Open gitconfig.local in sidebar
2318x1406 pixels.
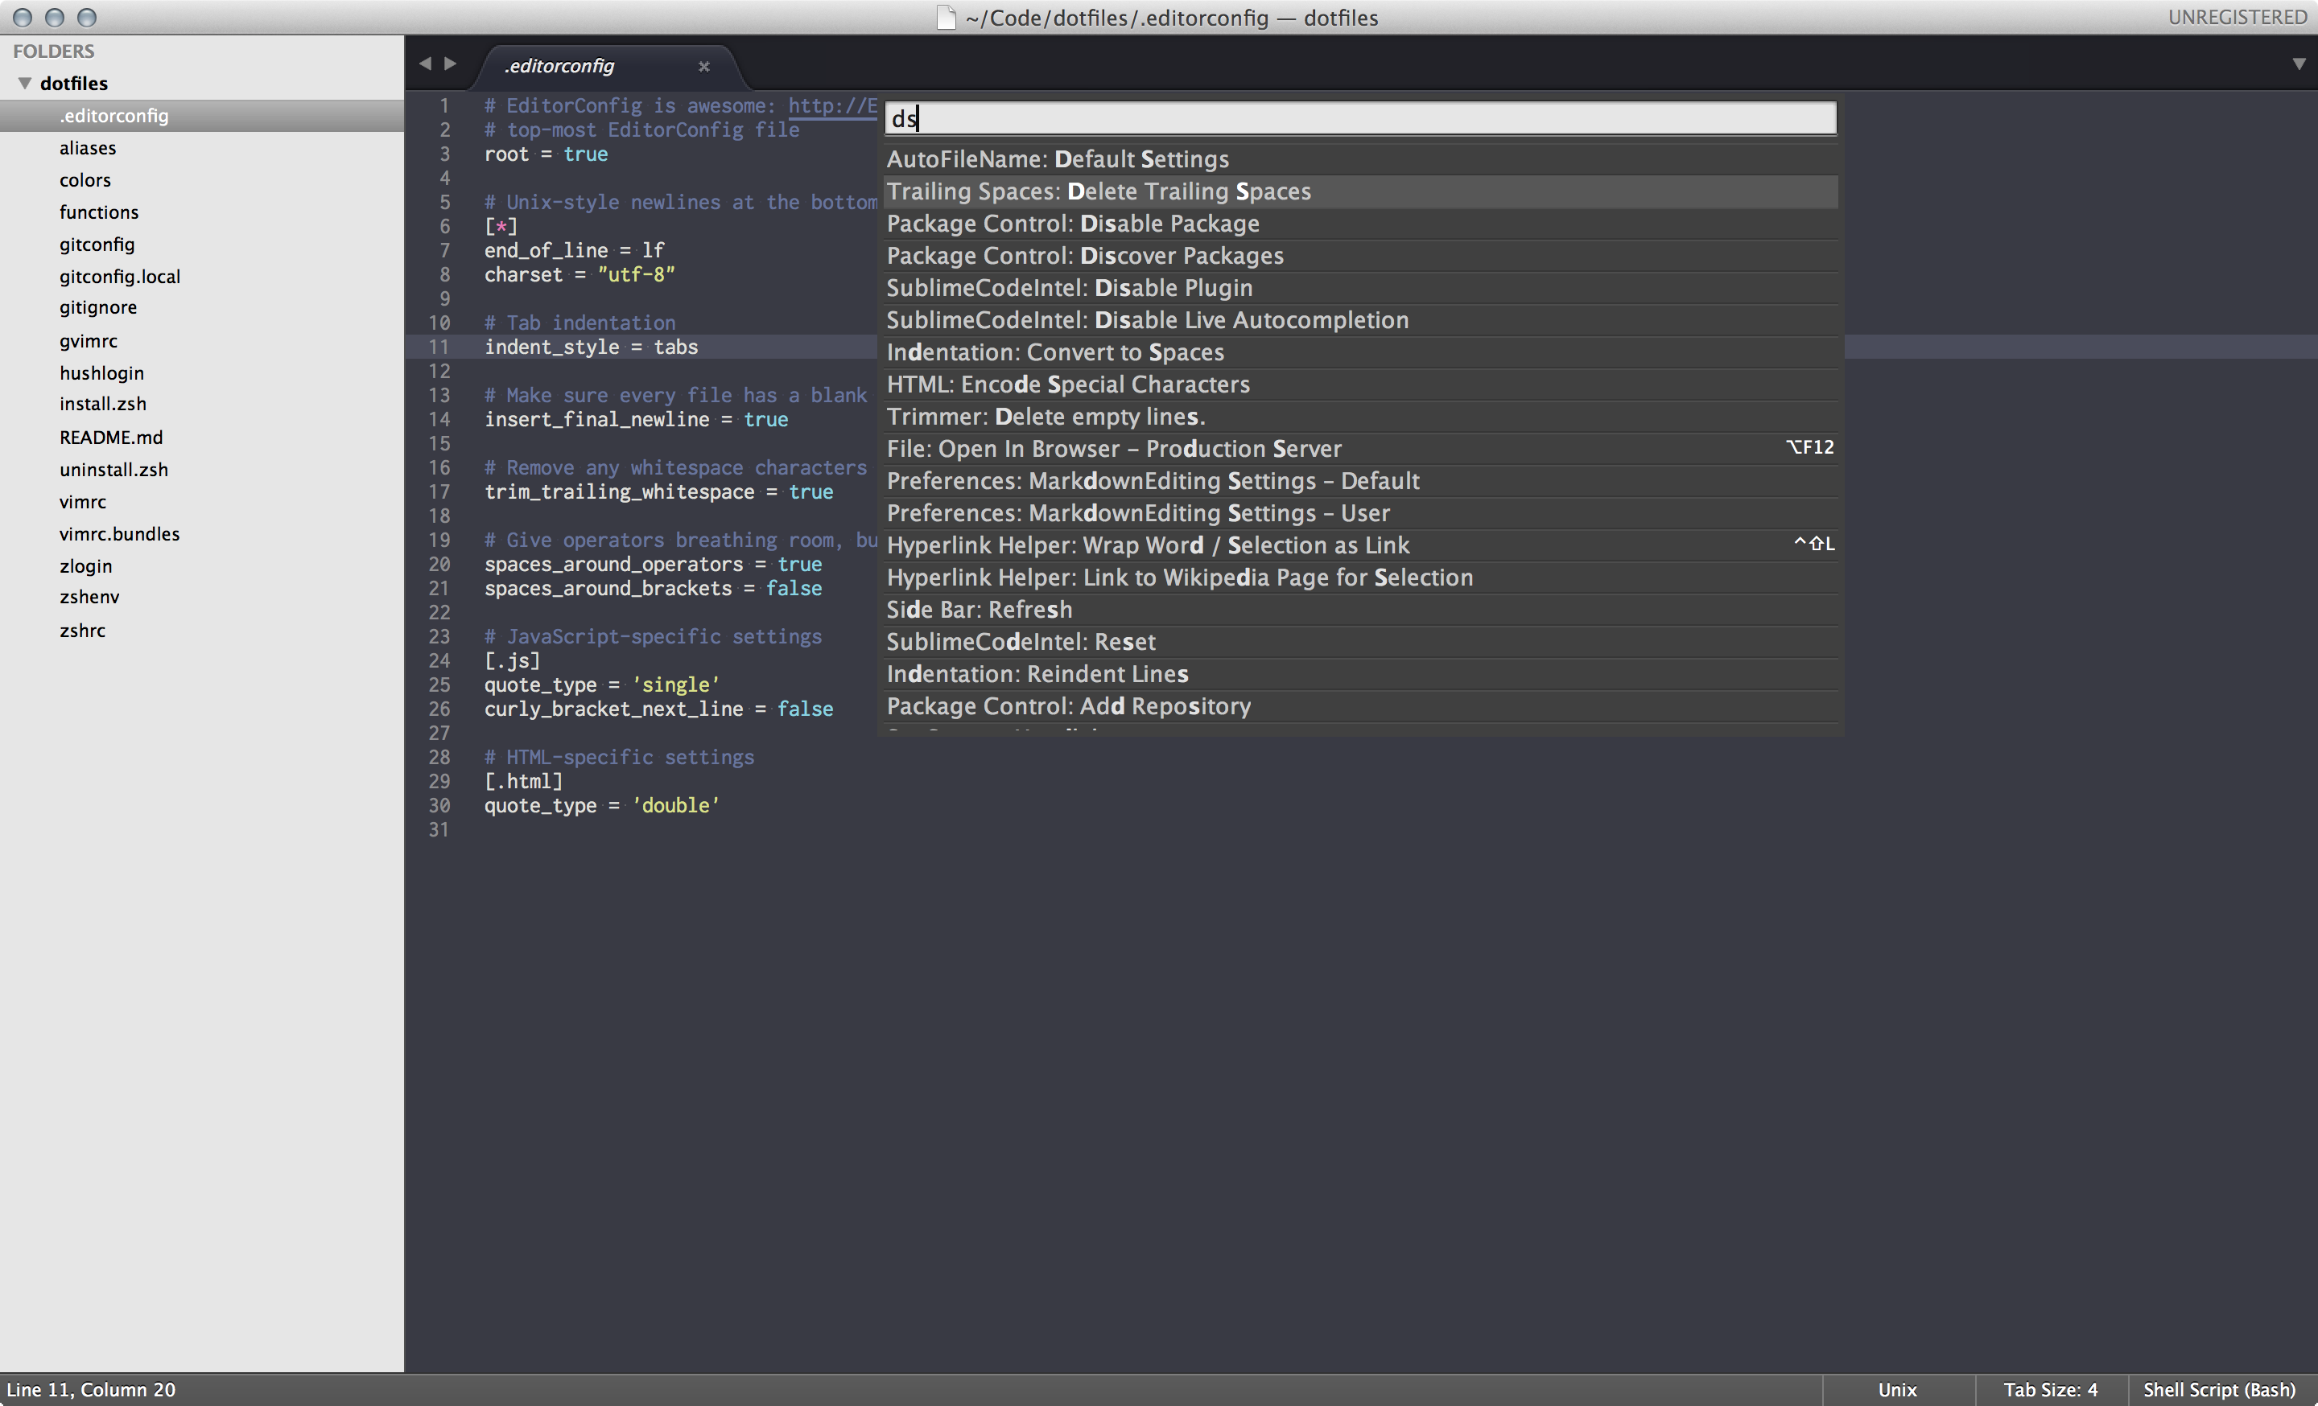[x=119, y=277]
